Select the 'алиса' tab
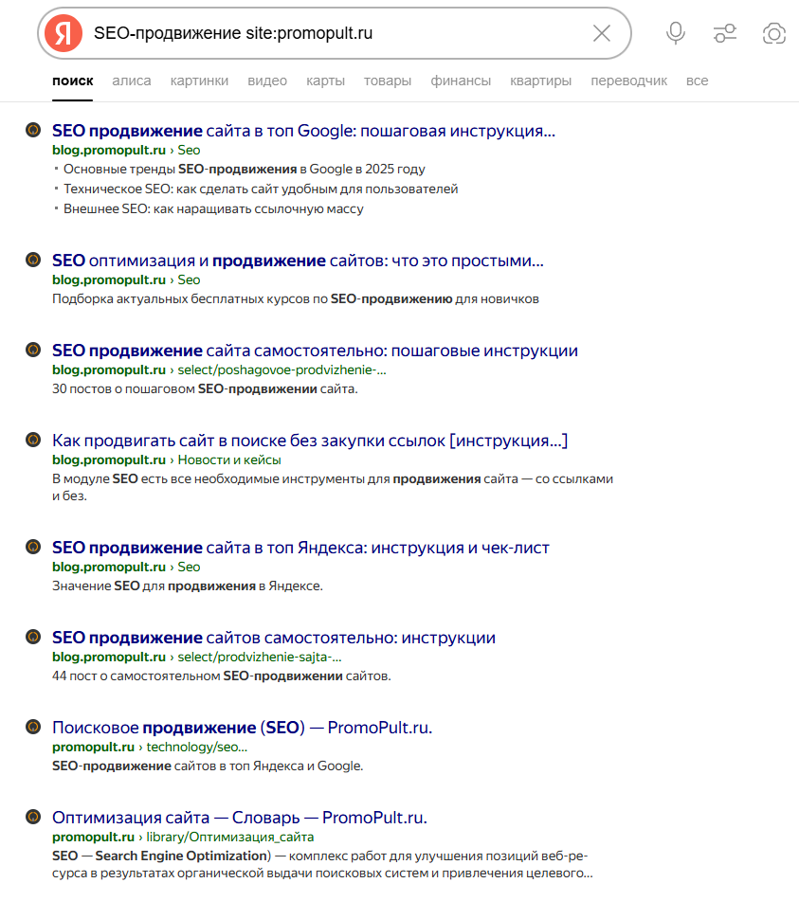799x901 pixels. click(x=132, y=81)
